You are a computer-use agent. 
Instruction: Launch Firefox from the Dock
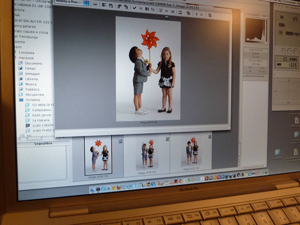tap(119, 187)
